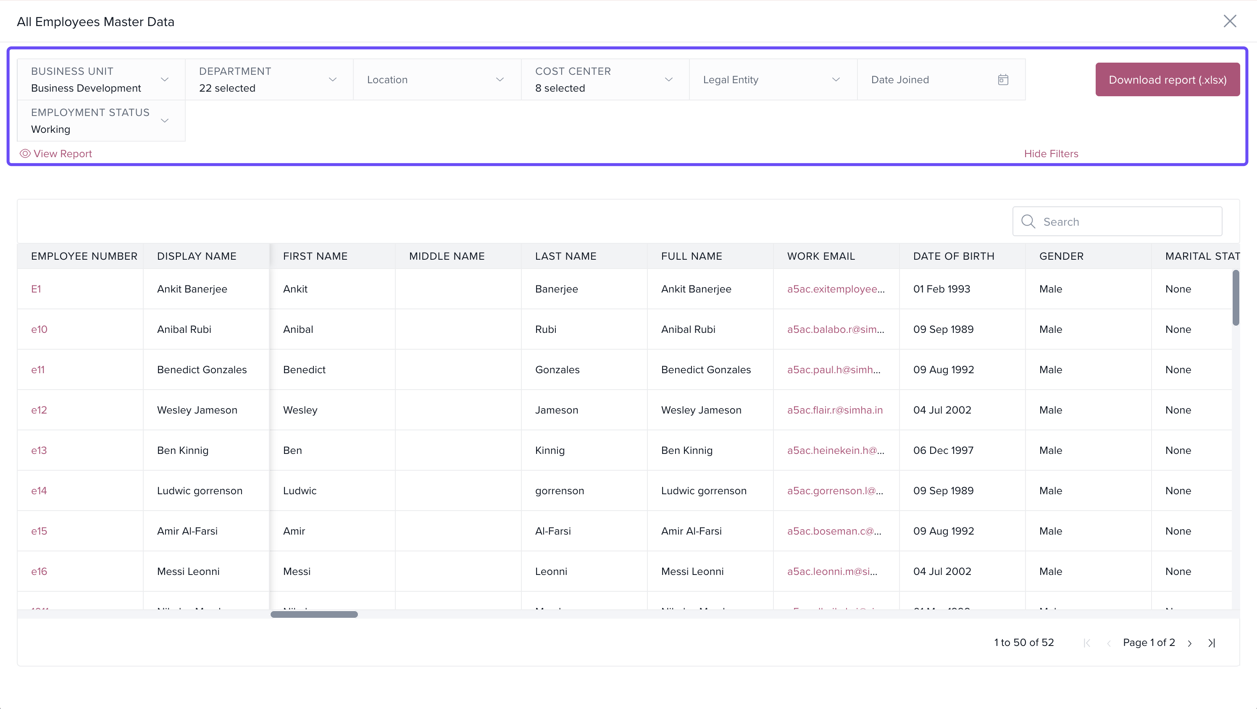Click the first page arrow
Viewport: 1257px width, 709px height.
point(1087,643)
